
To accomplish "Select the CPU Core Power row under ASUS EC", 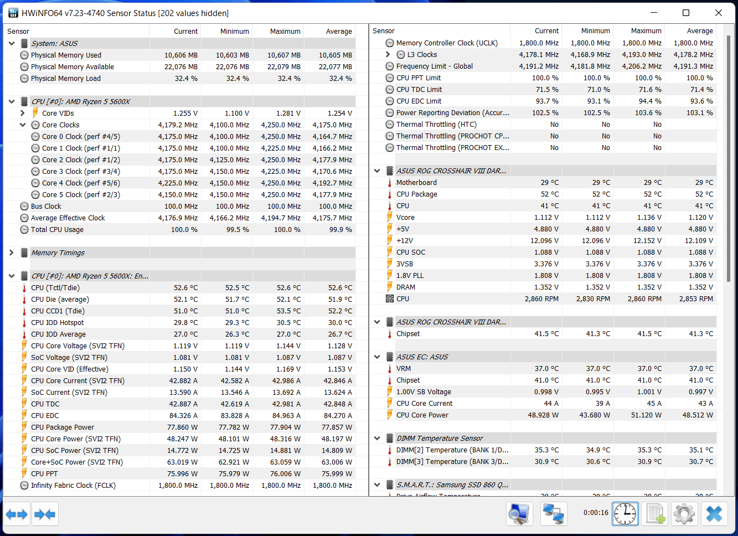I will point(543,415).
